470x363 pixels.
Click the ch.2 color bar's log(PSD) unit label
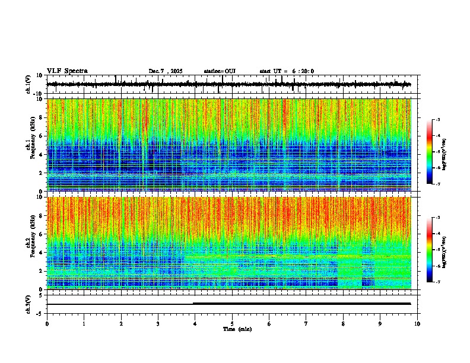444,253
